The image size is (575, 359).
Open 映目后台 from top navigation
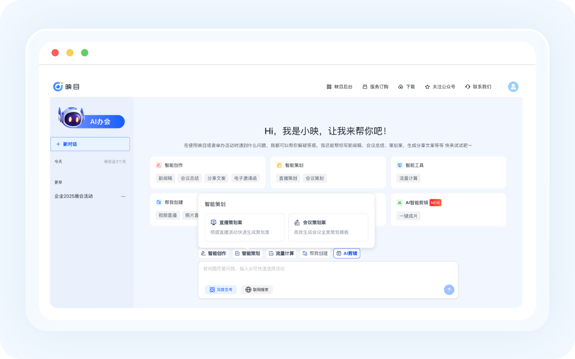pos(339,87)
